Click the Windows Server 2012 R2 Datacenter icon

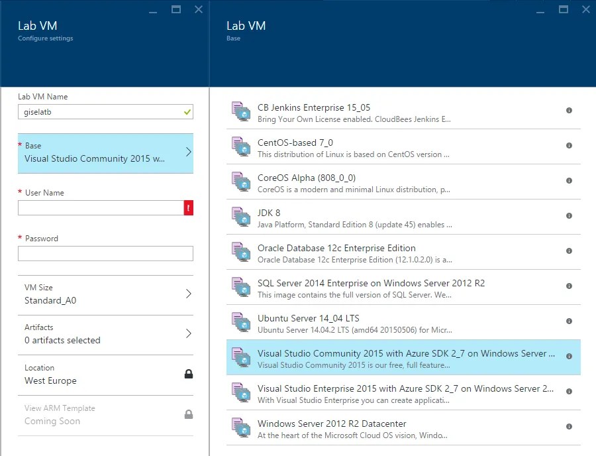pos(241,427)
